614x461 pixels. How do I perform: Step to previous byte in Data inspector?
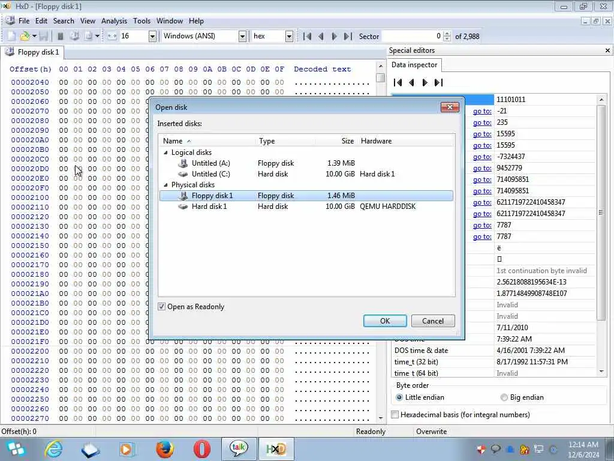point(411,82)
